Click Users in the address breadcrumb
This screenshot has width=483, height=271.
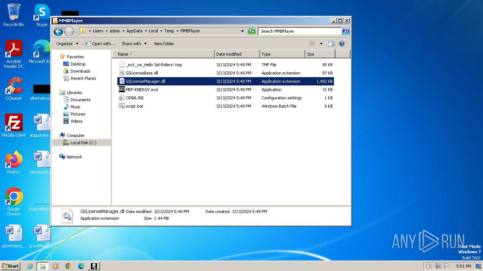98,31
